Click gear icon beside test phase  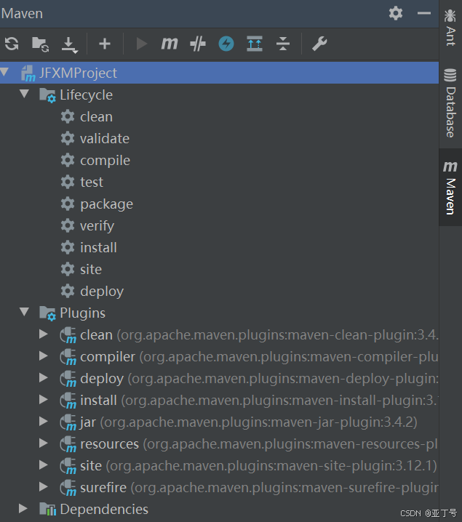click(68, 182)
